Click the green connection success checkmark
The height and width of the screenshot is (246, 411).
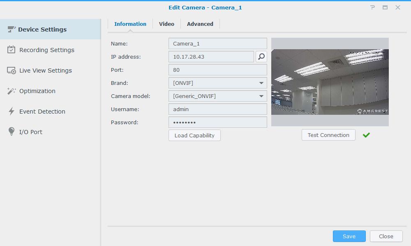366,135
